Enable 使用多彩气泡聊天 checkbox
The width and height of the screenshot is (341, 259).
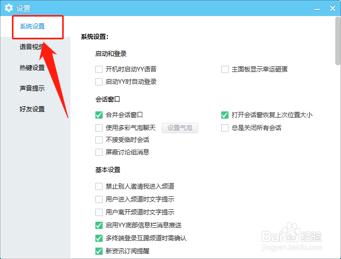coord(99,127)
